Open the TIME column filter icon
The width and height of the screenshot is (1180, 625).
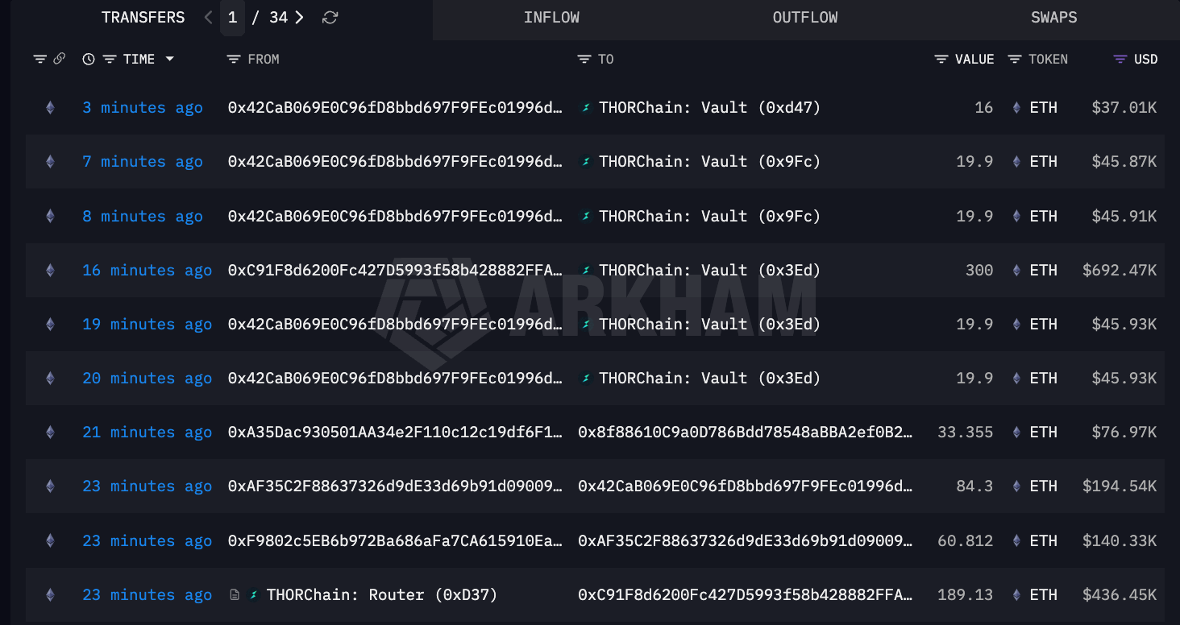(110, 59)
